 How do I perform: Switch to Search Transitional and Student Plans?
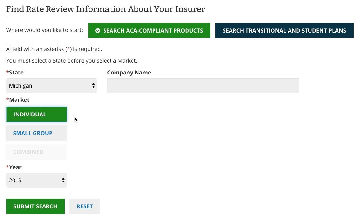[284, 31]
